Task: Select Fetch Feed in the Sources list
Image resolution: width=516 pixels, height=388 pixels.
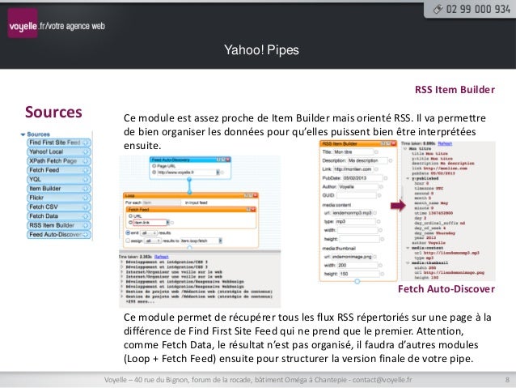Action: (x=58, y=170)
